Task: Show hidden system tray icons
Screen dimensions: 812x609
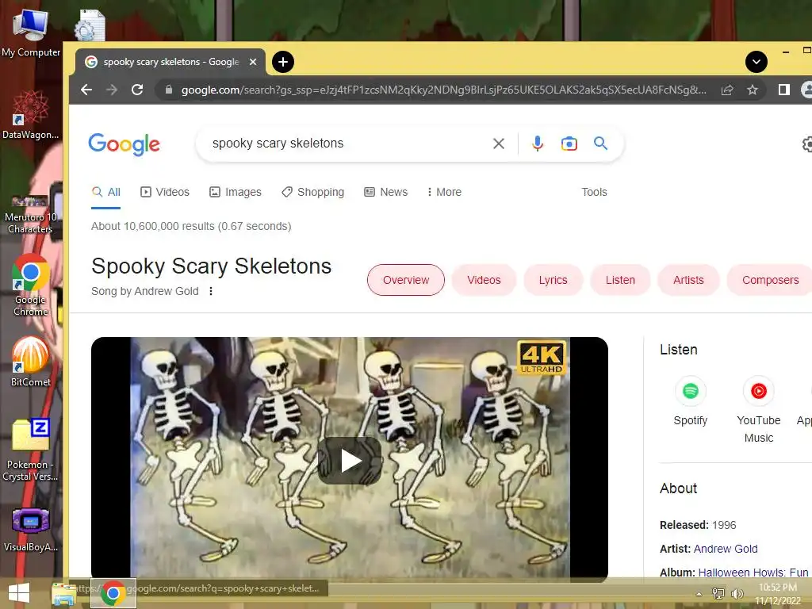Action: (x=699, y=594)
